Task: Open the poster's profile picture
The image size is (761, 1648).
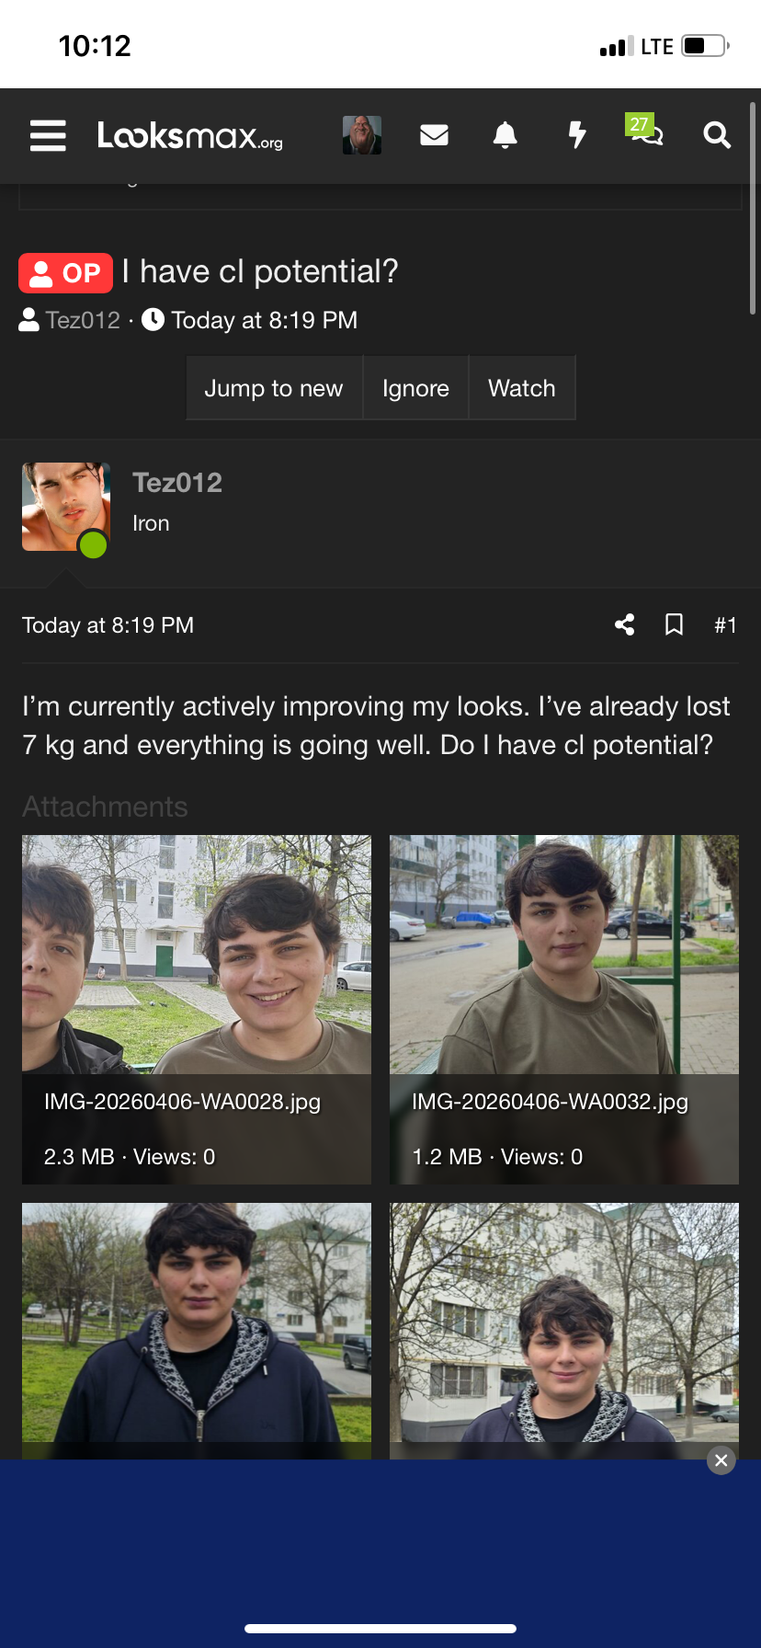Action: point(66,507)
